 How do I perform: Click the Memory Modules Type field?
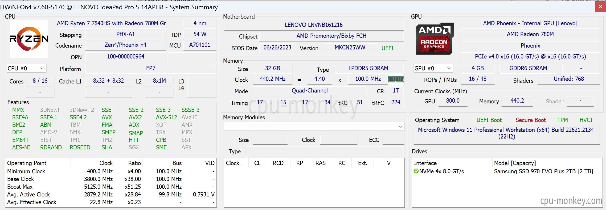tap(325, 151)
